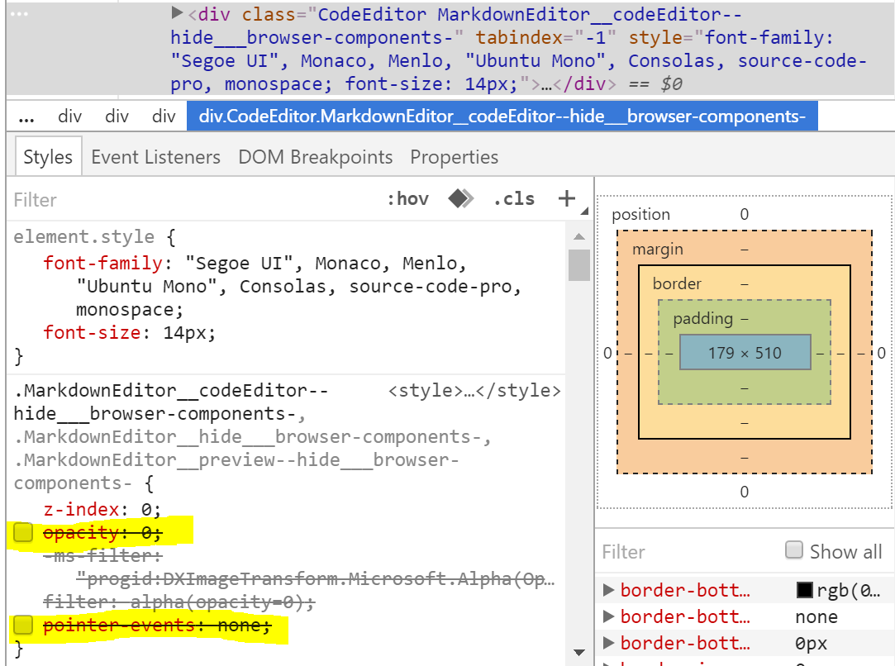Expand the first border-bottom computed property

click(x=609, y=590)
